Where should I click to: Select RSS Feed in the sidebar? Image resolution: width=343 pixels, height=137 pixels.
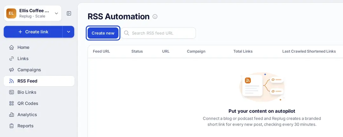pyautogui.click(x=39, y=81)
